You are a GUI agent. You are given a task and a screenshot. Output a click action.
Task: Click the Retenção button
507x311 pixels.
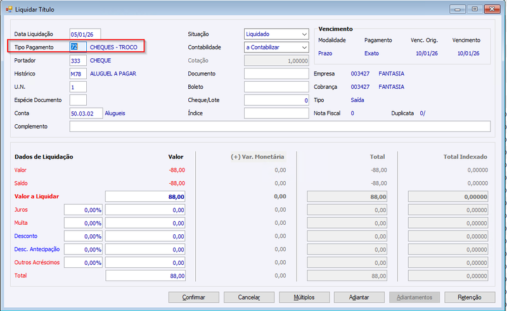(x=470, y=297)
